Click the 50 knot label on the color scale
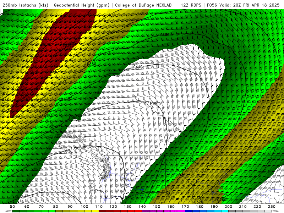The image size is (284, 213). pyautogui.click(x=12, y=207)
